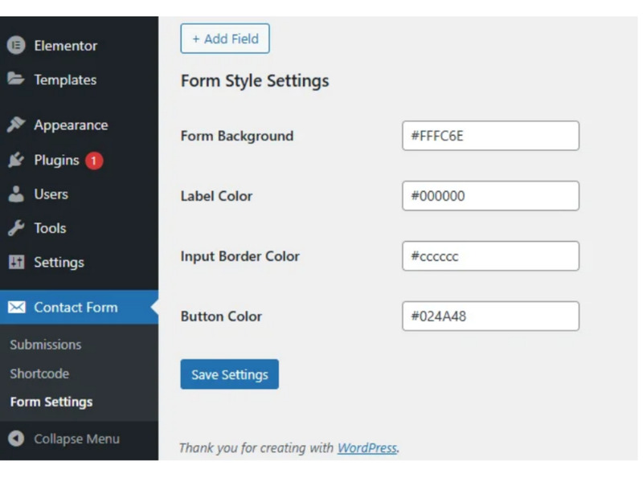
Task: Click the Templates folder icon
Action: click(17, 80)
